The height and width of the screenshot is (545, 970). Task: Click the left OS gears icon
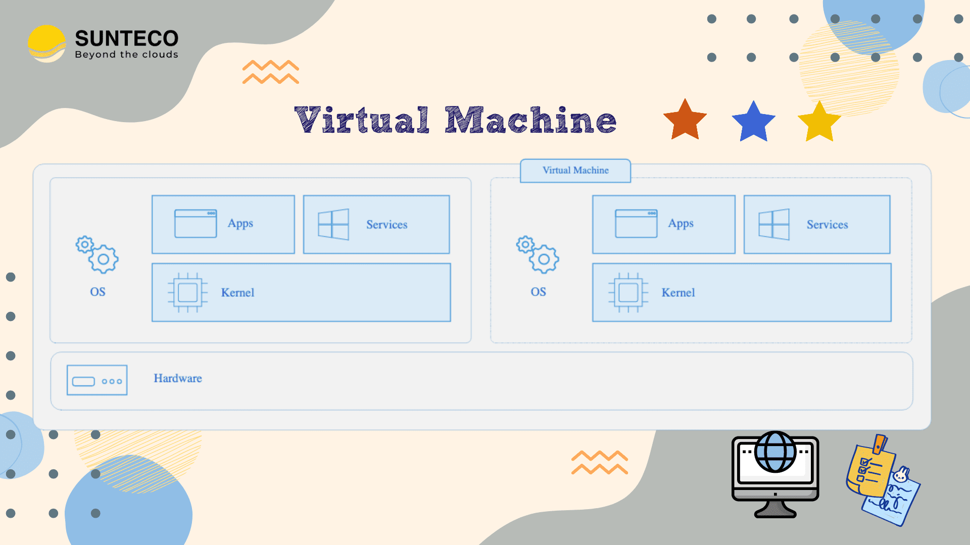tap(97, 255)
